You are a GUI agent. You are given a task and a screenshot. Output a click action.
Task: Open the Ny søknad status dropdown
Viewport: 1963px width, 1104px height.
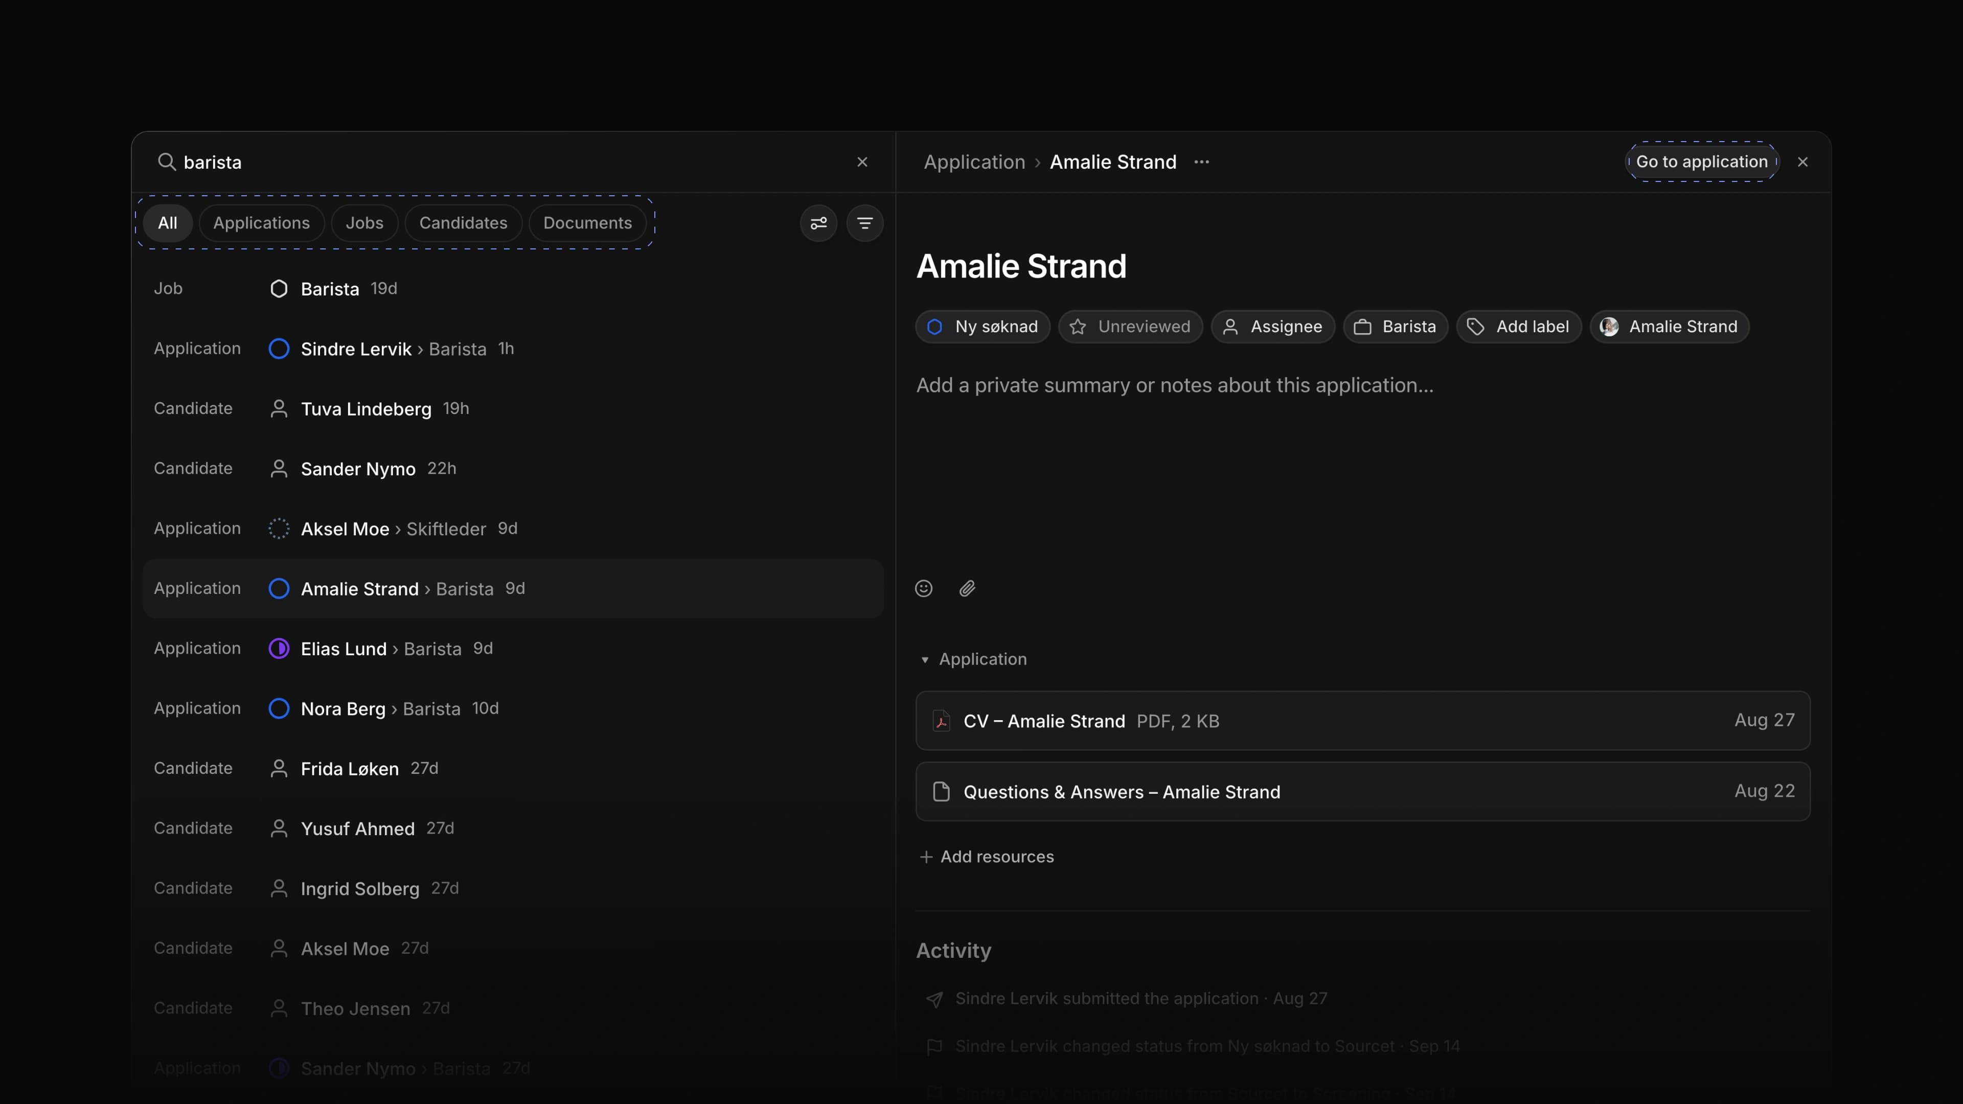coord(982,327)
